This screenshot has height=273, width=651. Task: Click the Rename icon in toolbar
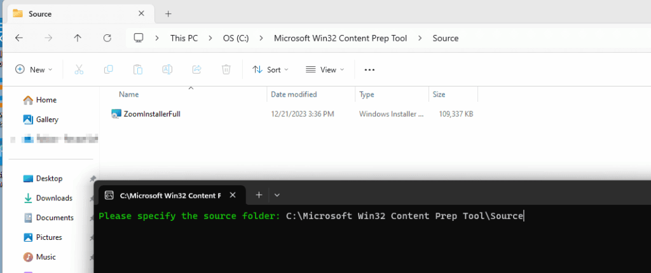[167, 69]
